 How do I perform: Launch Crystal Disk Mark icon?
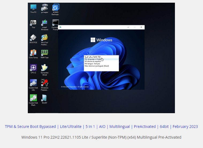pyautogui.click(x=33, y=100)
